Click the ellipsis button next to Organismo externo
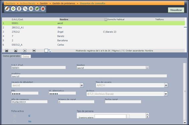 (128, 116)
